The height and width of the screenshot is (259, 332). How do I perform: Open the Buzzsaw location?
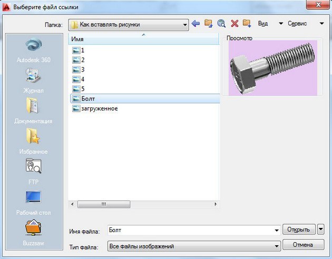point(33,233)
